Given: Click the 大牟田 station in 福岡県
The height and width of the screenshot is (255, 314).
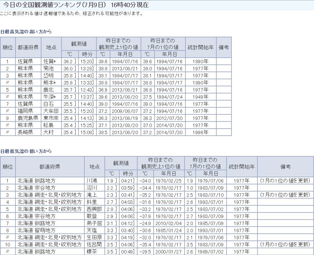Looking at the screenshot, I should click(50, 111).
